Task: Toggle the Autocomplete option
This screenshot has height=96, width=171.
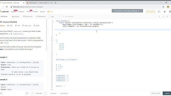Action: [68, 17]
